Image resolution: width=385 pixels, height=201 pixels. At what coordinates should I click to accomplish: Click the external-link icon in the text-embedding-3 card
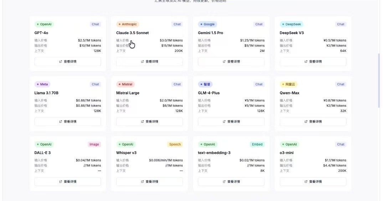coord(224,182)
